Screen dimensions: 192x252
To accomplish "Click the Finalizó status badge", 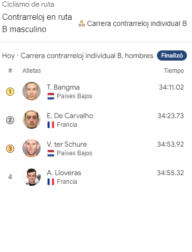I will tap(172, 55).
